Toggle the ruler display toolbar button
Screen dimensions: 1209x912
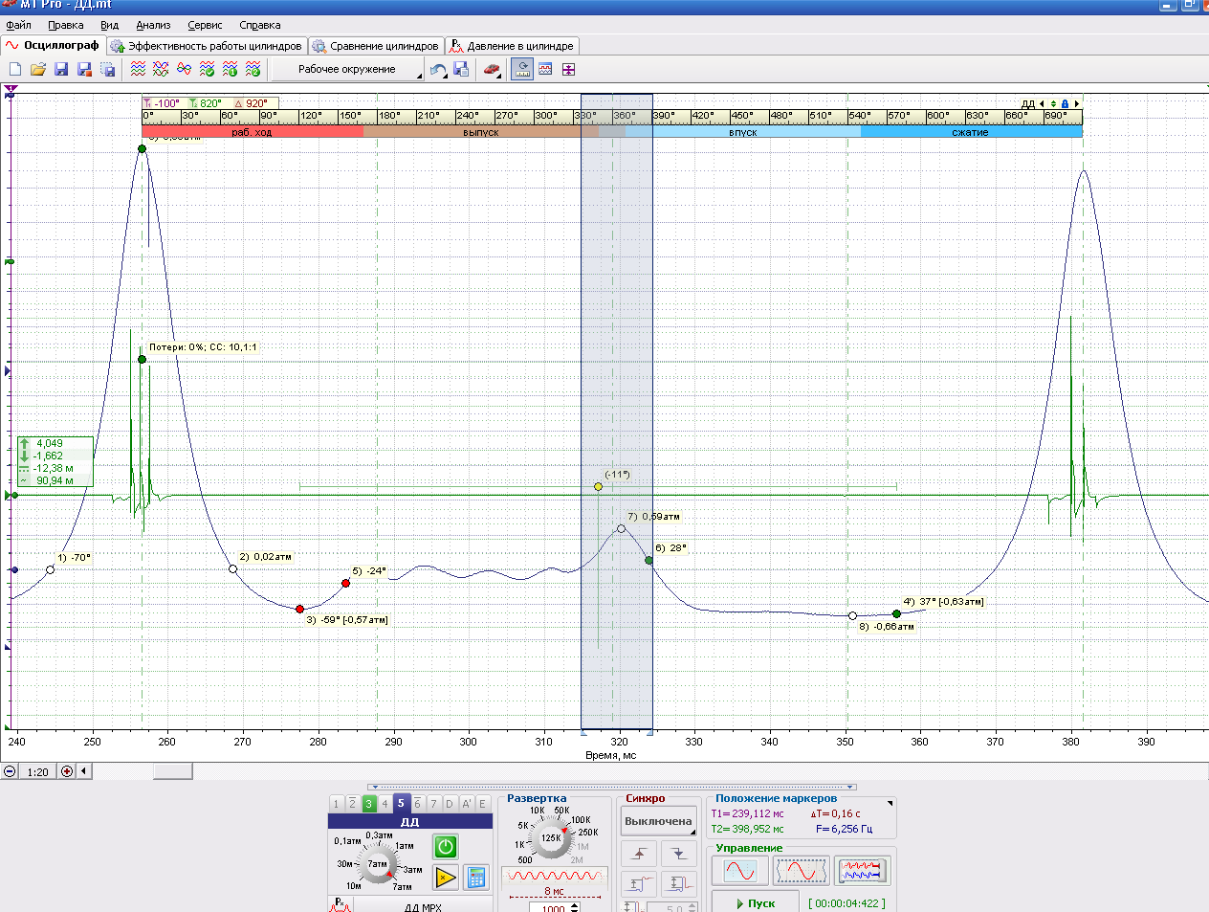[522, 69]
